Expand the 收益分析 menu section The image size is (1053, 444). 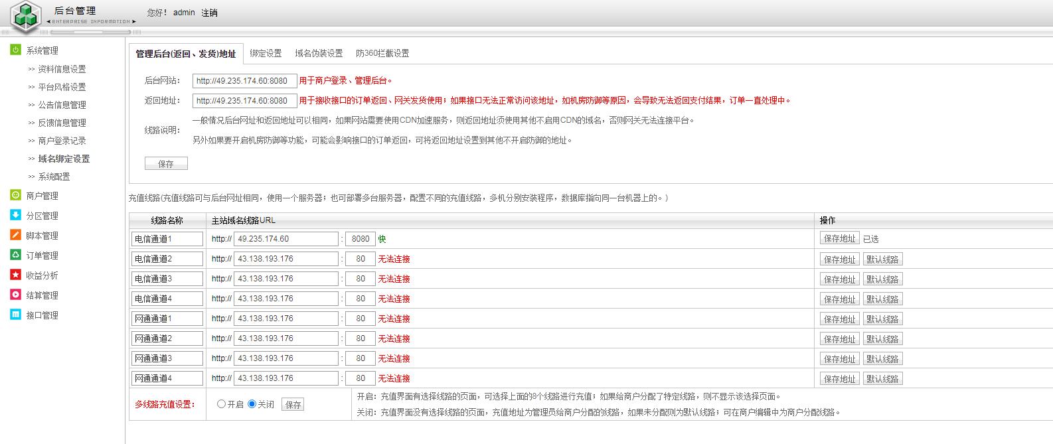(42, 275)
